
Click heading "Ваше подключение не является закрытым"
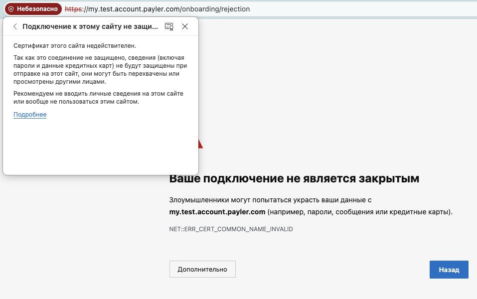[x=294, y=178]
